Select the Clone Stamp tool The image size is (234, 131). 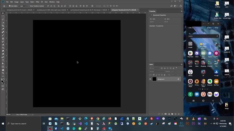click(3, 38)
